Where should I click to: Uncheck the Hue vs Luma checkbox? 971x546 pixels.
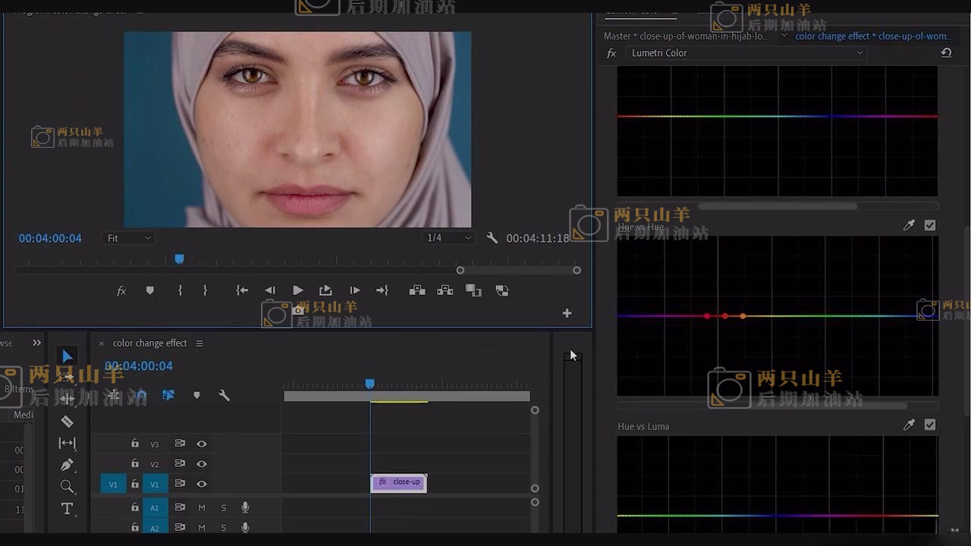pos(930,425)
